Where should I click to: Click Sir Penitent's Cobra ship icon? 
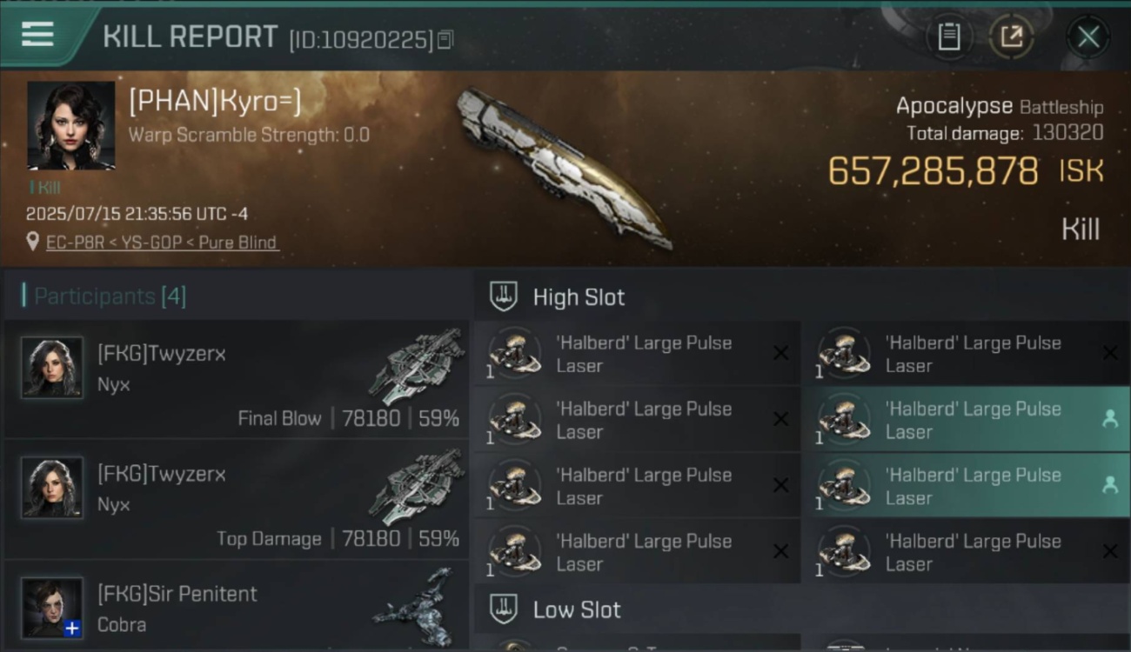point(414,604)
